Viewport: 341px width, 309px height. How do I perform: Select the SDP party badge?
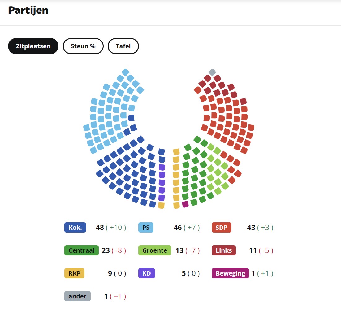pyautogui.click(x=222, y=228)
